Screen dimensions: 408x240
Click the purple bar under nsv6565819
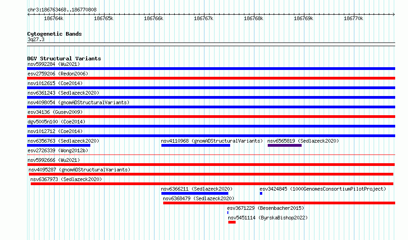pos(285,145)
